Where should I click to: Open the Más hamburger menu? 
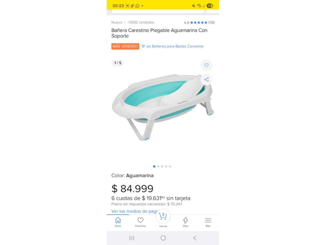[x=208, y=222]
